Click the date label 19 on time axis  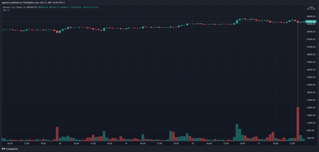[126, 144]
